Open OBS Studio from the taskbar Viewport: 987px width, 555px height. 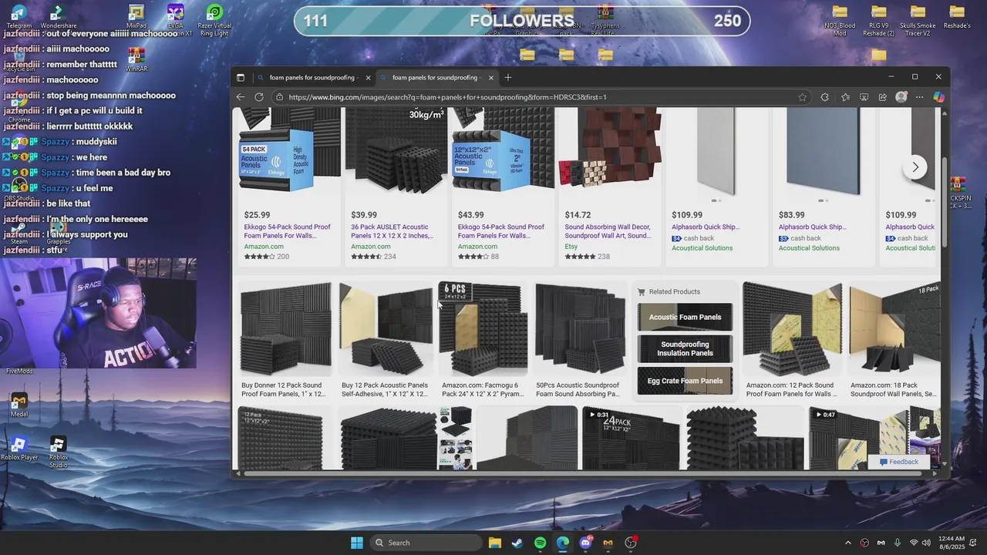point(631,543)
